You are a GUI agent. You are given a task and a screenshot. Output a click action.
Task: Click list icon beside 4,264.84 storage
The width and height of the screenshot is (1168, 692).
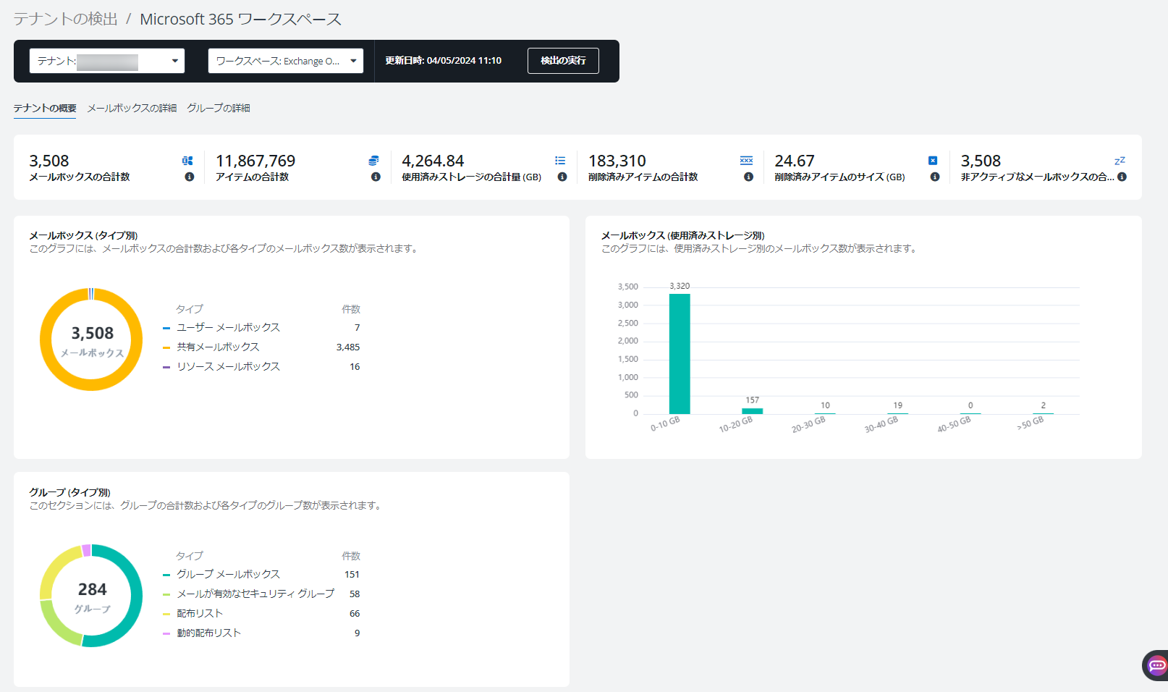tap(560, 161)
